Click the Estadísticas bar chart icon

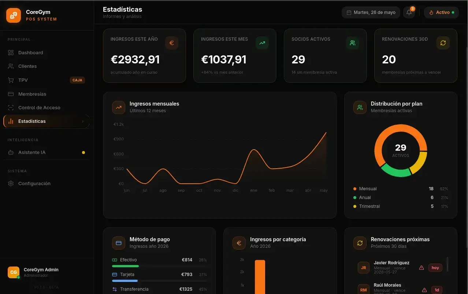tap(11, 121)
